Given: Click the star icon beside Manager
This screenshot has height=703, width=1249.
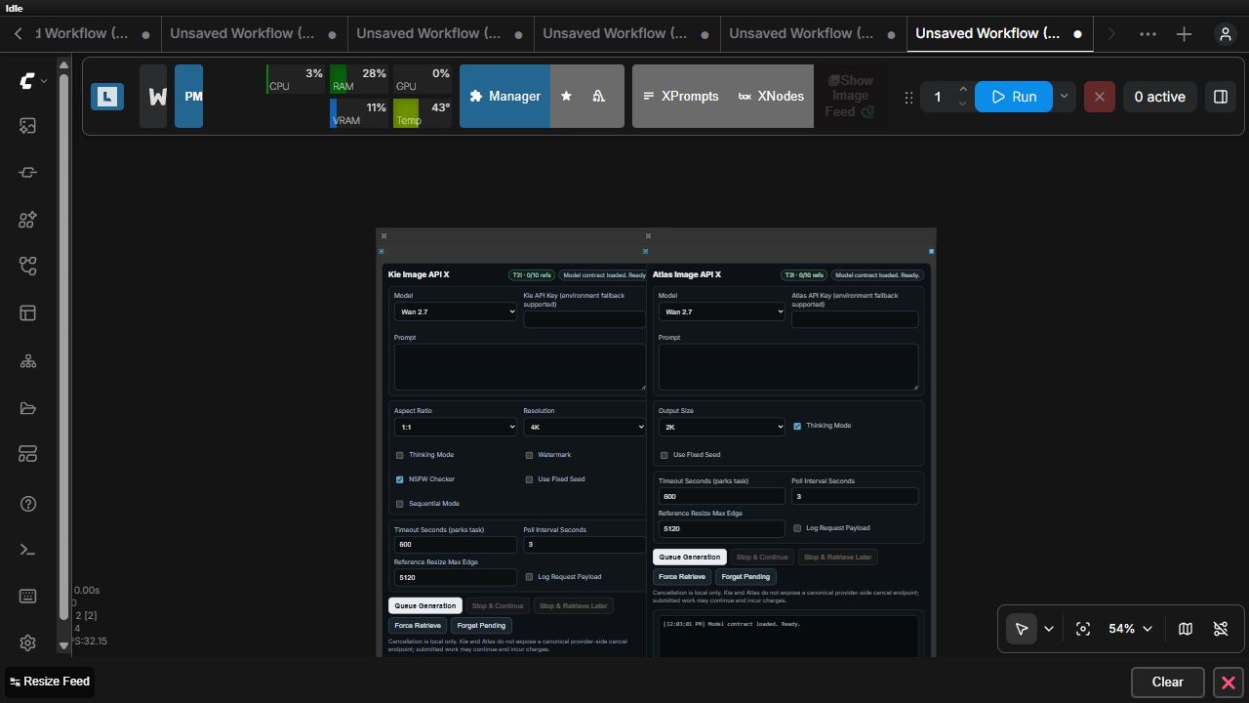Looking at the screenshot, I should click(566, 96).
